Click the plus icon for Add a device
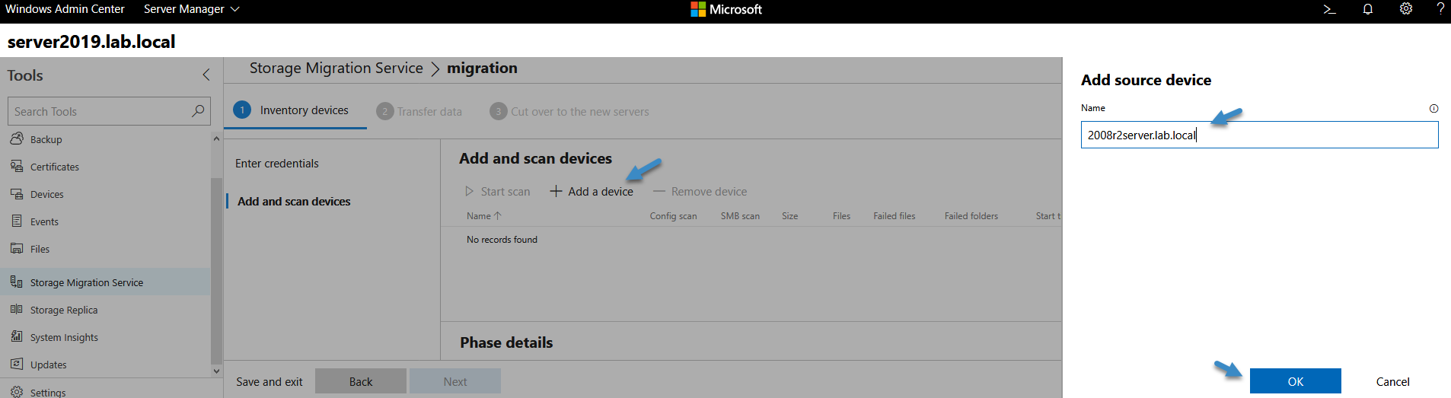The image size is (1451, 398). pyautogui.click(x=556, y=191)
